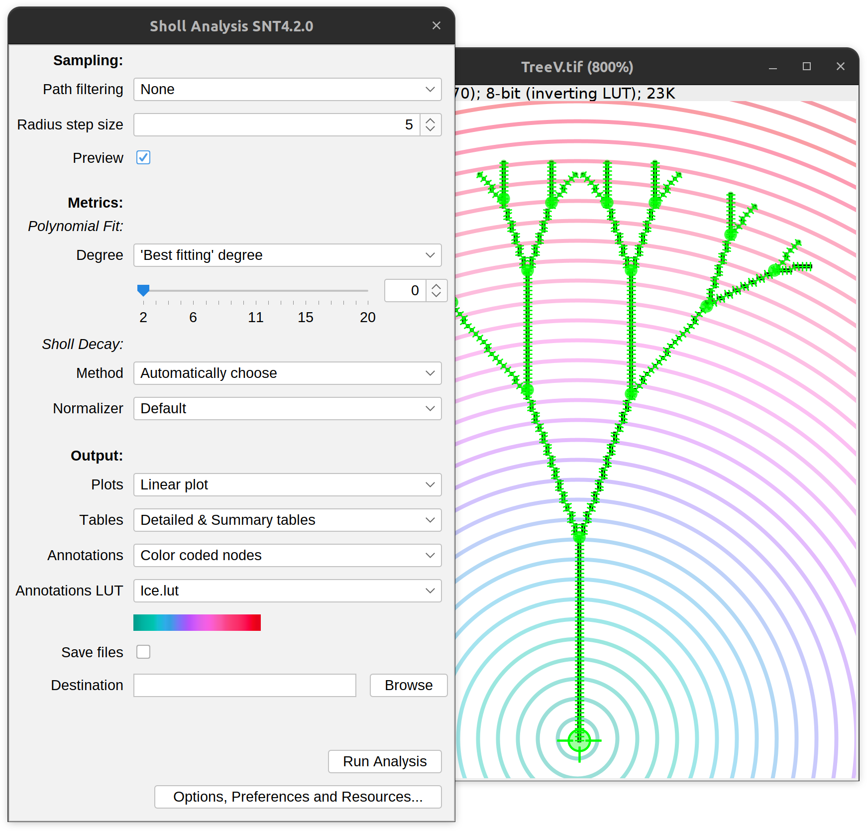The height and width of the screenshot is (831, 867).
Task: Open the Path filtering dropdown
Action: point(287,89)
